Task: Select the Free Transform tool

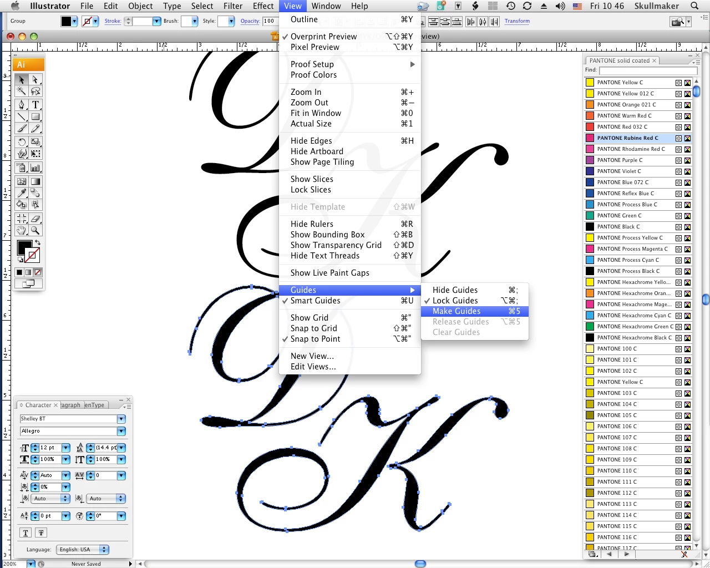Action: click(35, 154)
